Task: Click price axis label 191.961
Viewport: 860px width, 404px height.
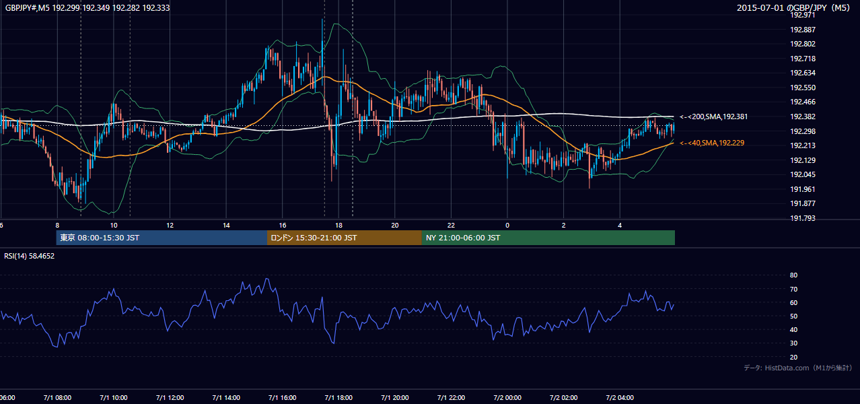Action: [802, 189]
